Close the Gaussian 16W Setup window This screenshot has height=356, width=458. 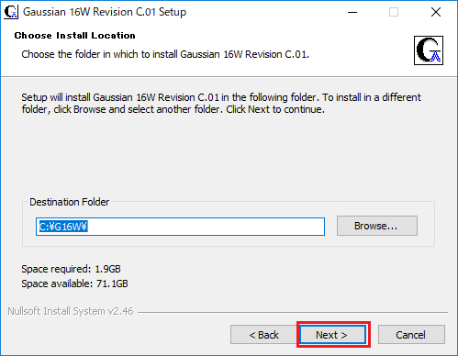tap(436, 12)
